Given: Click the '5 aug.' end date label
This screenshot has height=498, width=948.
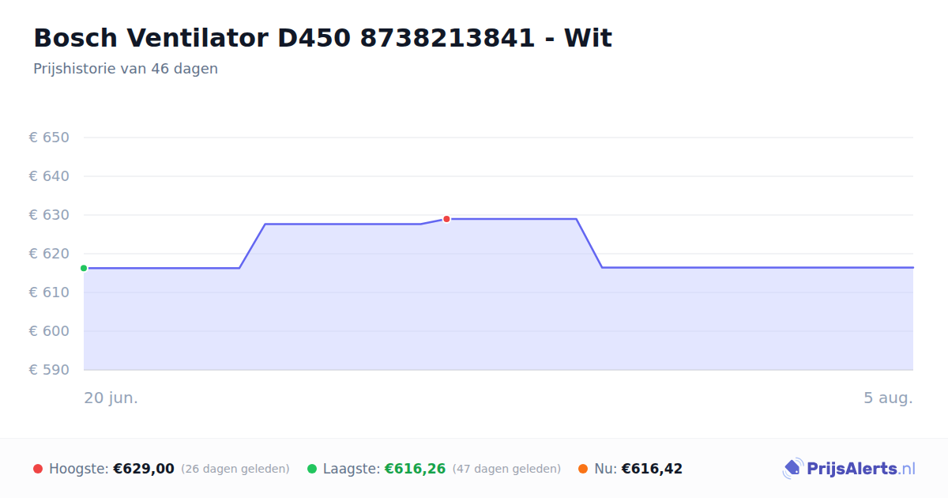Looking at the screenshot, I should pos(888,398).
